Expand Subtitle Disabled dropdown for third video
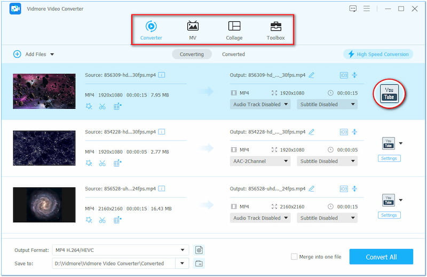The image size is (427, 277). (x=327, y=218)
